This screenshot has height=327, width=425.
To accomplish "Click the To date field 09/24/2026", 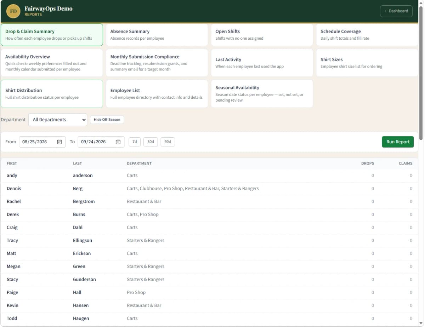I will click(x=101, y=142).
